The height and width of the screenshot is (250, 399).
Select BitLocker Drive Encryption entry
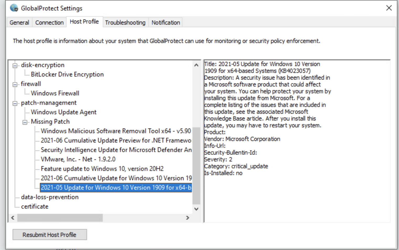(x=67, y=74)
